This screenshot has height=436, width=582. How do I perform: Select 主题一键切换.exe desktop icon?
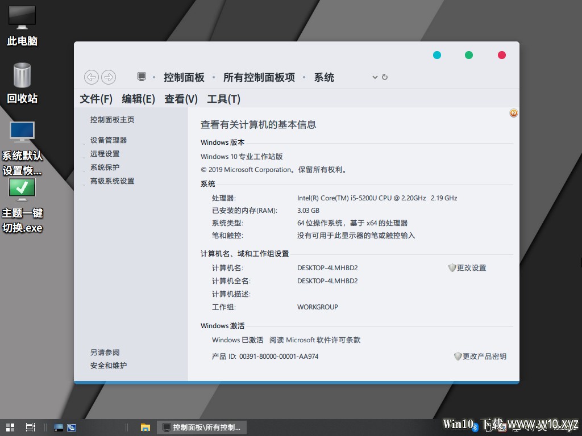22,206
